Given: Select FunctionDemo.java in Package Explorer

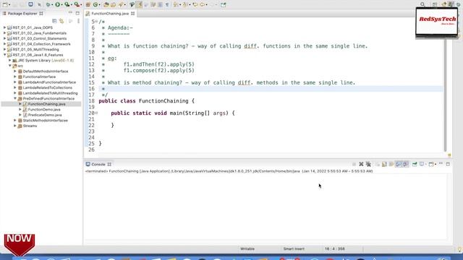Looking at the screenshot, I should click(44, 109).
